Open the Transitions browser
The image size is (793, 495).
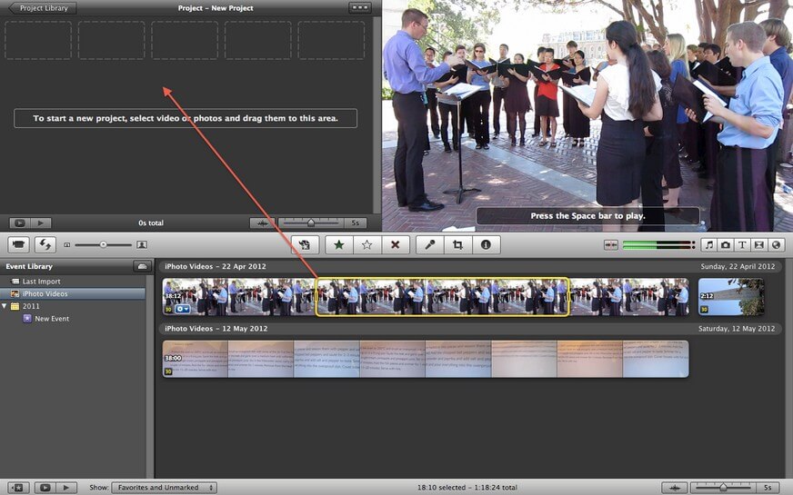click(759, 245)
